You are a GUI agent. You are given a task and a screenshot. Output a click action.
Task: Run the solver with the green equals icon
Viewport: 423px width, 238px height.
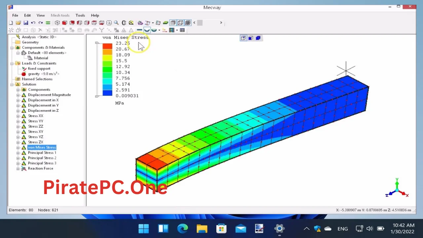click(48, 23)
